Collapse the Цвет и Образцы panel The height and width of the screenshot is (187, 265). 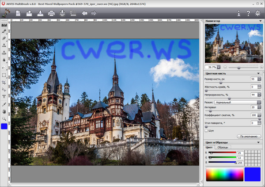pos(261,142)
